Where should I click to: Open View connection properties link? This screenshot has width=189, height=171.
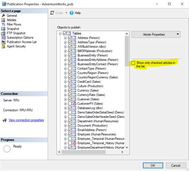(26, 120)
